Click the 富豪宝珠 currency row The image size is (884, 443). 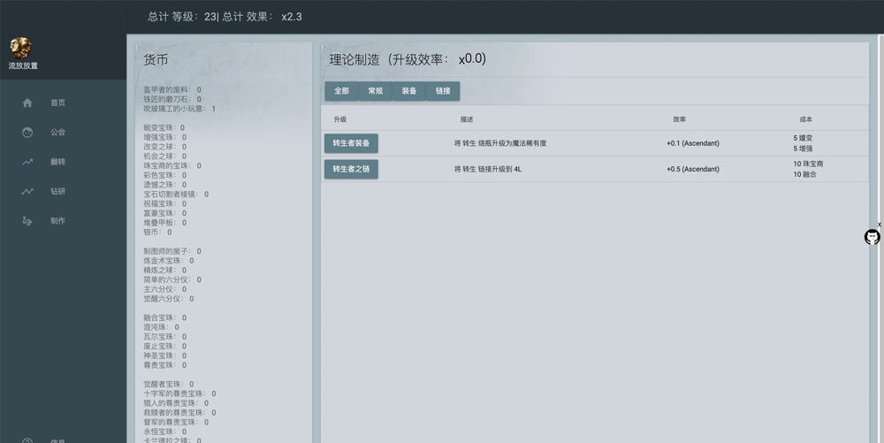point(164,213)
